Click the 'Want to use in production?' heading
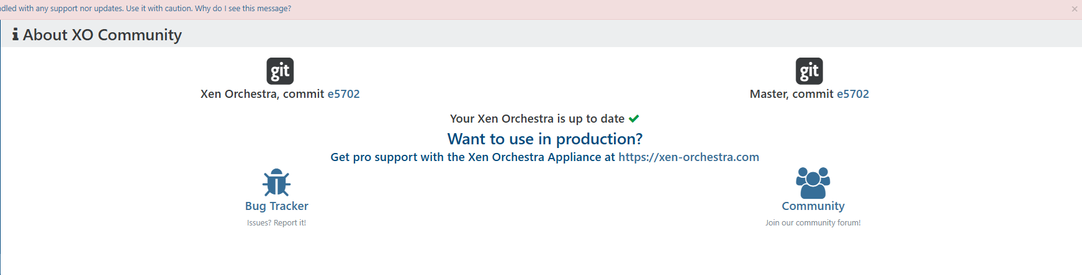Screen dimensions: 1082x275 click(x=545, y=139)
